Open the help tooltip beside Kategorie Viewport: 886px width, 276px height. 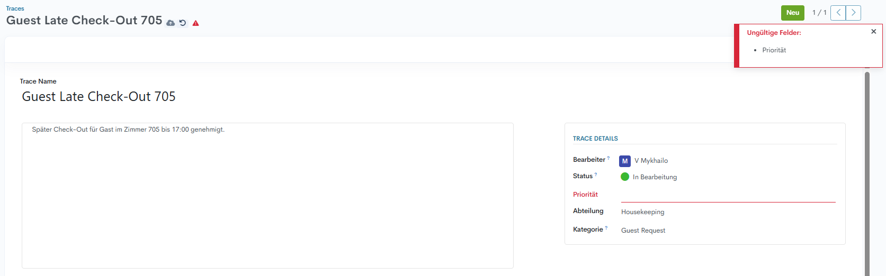606,228
